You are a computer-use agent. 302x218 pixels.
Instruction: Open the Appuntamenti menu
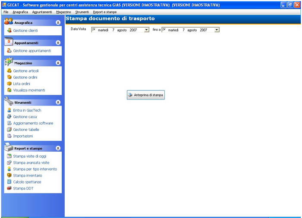point(42,12)
